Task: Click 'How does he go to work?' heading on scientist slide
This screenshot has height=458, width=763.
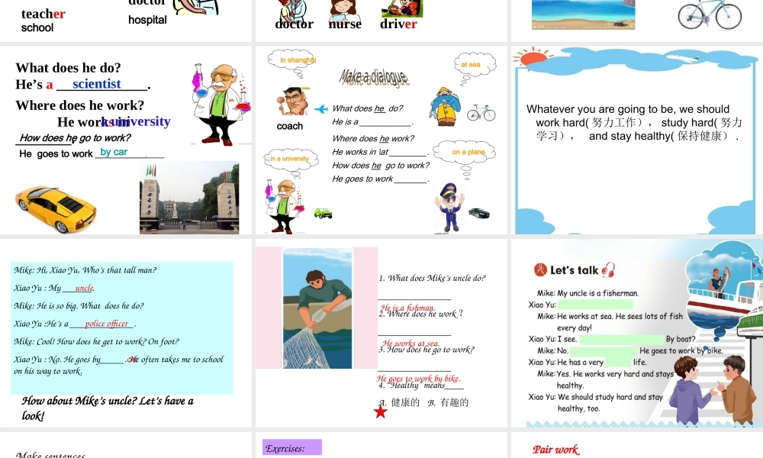Action: 75,137
